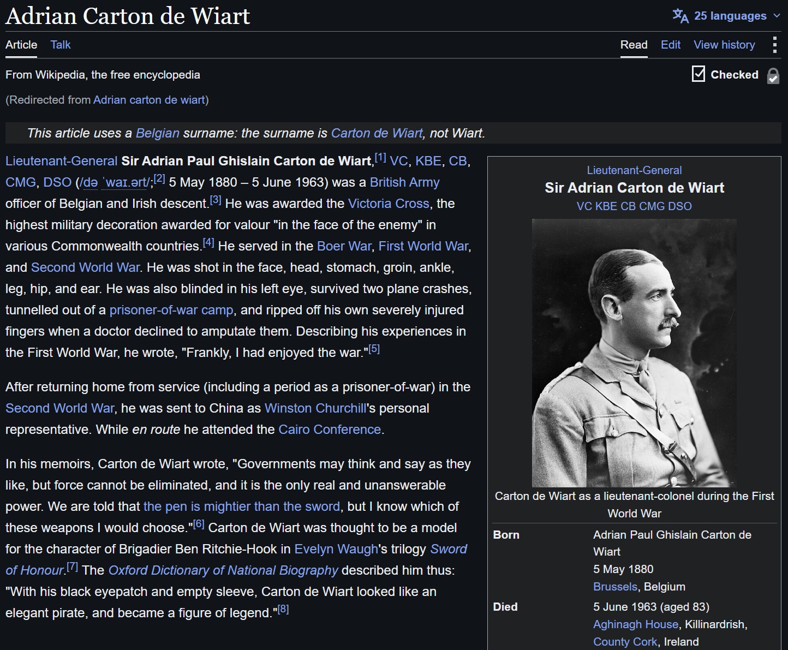Open the British Army link

click(x=404, y=182)
